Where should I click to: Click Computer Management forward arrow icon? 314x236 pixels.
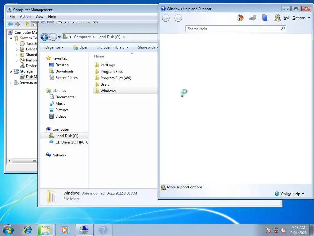pyautogui.click(x=17, y=24)
